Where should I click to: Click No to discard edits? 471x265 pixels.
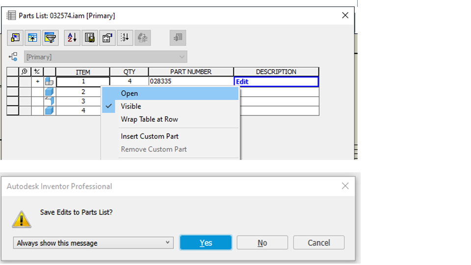(x=262, y=242)
